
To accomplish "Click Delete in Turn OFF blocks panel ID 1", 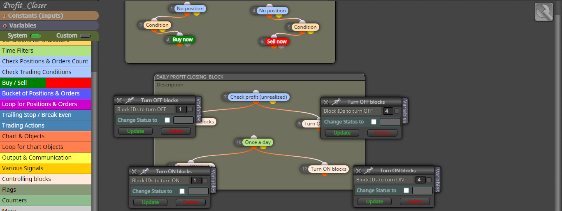I will click(x=176, y=131).
